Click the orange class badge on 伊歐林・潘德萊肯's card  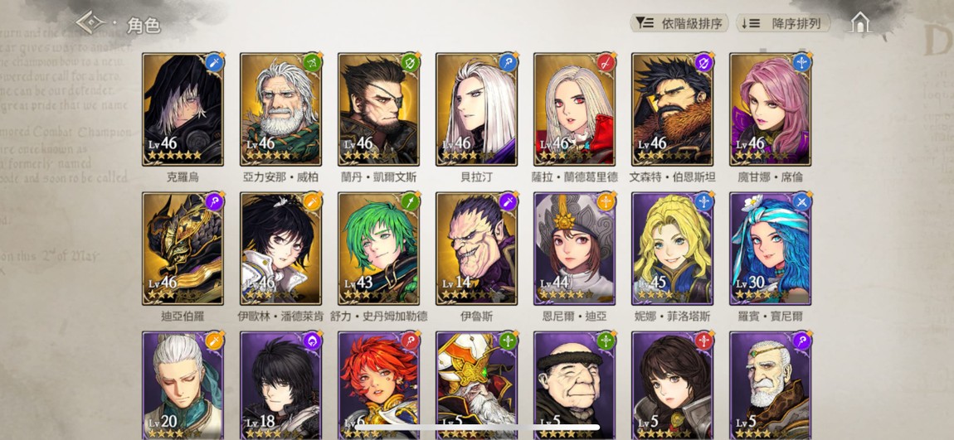tap(312, 201)
